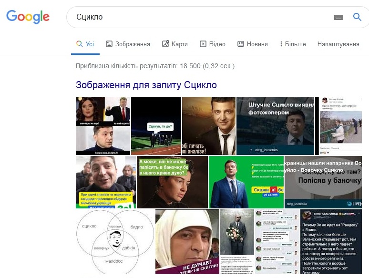Click the 'Зображення для запиту Сцикло' link
The width and height of the screenshot is (369, 278).
146,85
